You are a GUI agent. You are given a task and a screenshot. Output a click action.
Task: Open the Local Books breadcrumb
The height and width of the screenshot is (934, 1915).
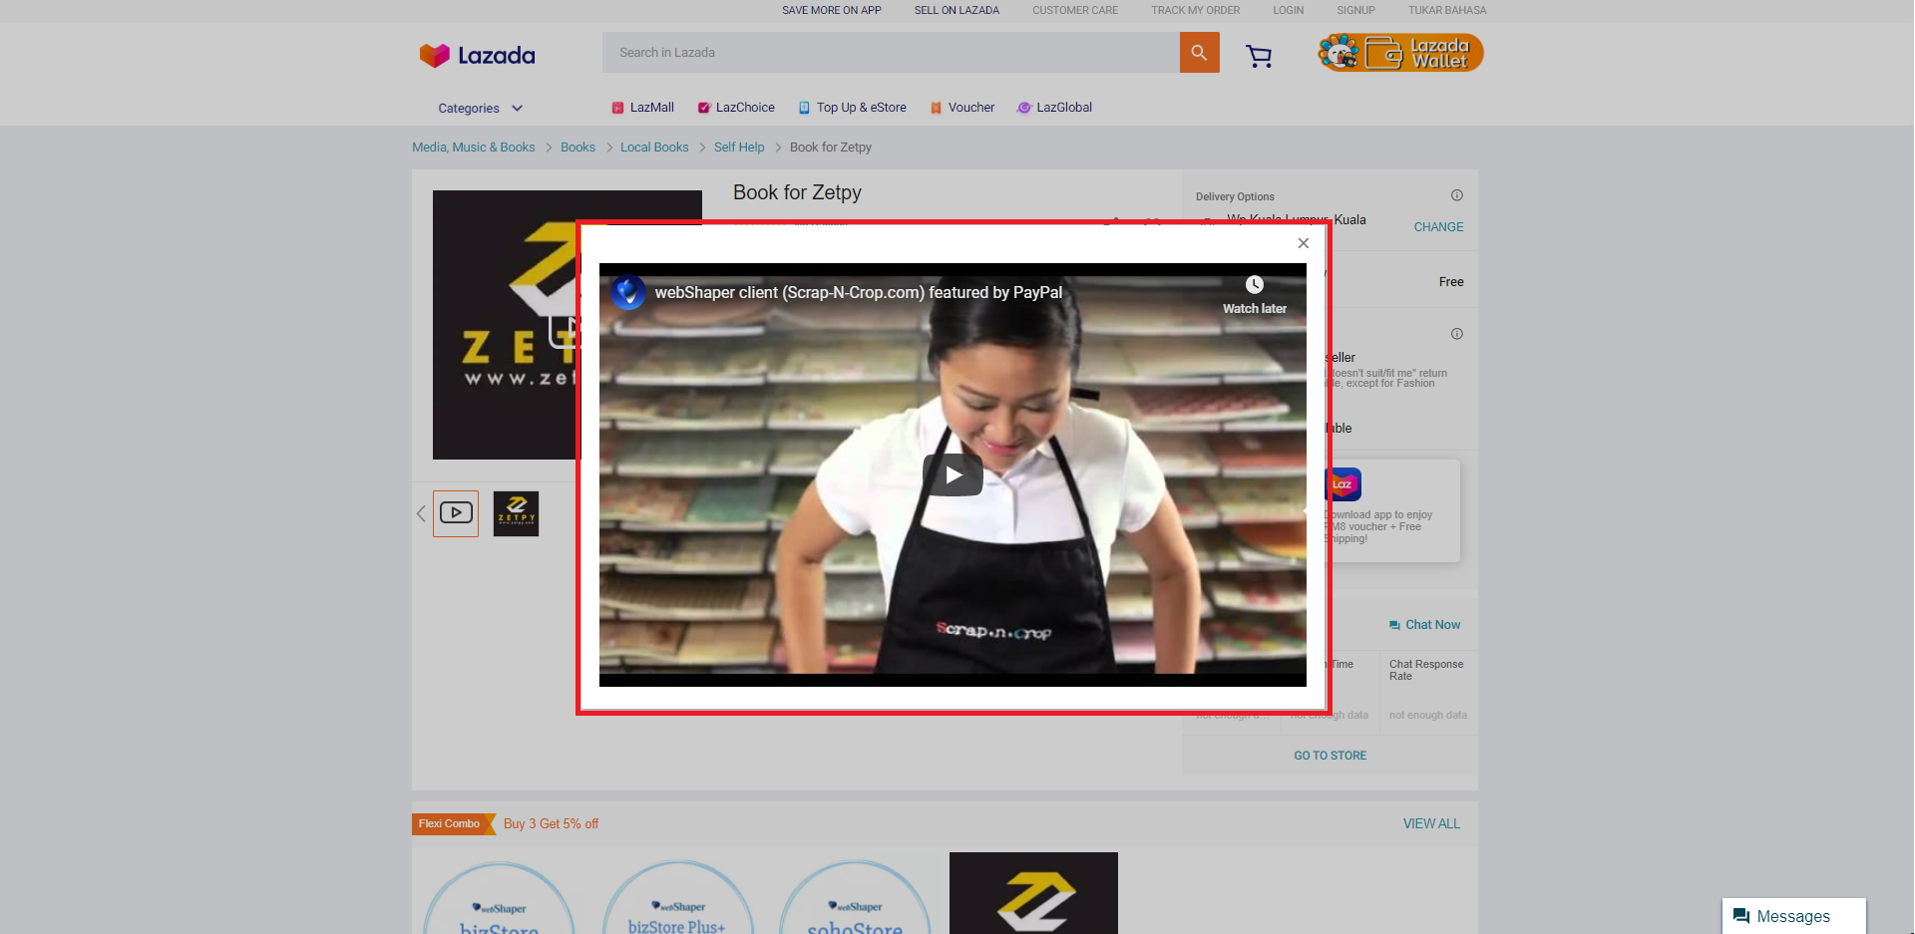coord(654,148)
